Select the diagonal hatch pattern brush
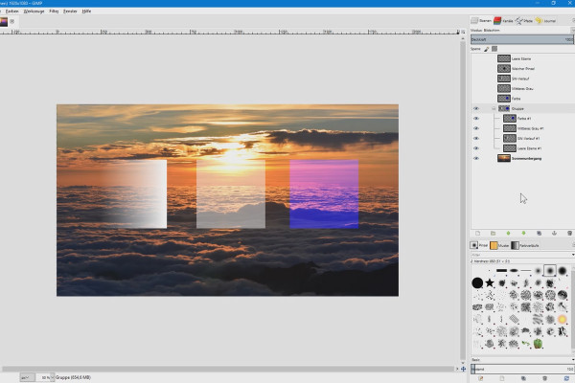Screen dimensions: 575x383 click(x=514, y=319)
